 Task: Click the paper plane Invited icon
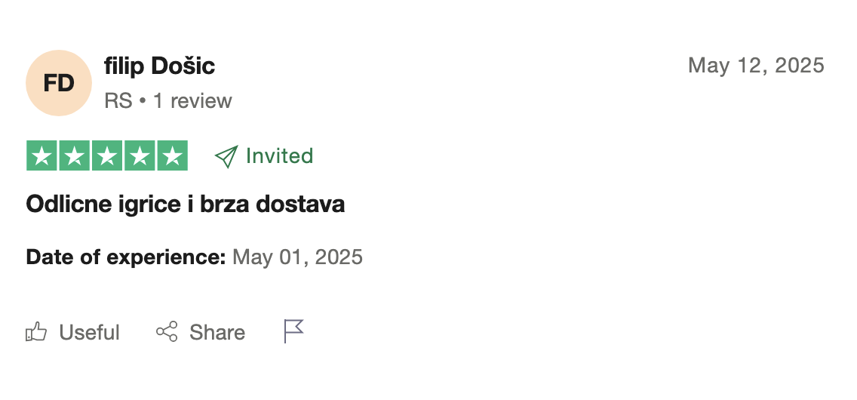pyautogui.click(x=226, y=156)
